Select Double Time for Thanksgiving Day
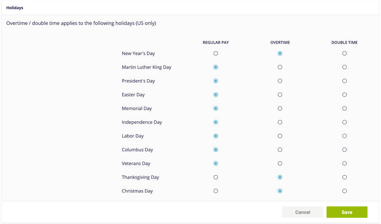 tap(344, 177)
